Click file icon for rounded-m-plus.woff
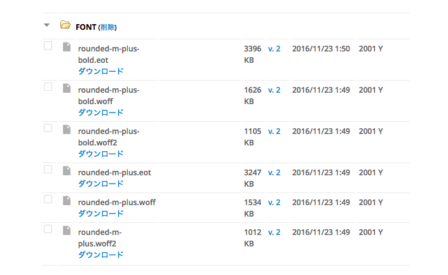Viewport: 448px width, 275px height. [66, 200]
